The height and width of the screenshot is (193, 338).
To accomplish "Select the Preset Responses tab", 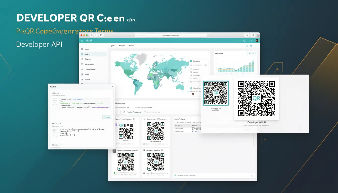I will (x=134, y=112).
